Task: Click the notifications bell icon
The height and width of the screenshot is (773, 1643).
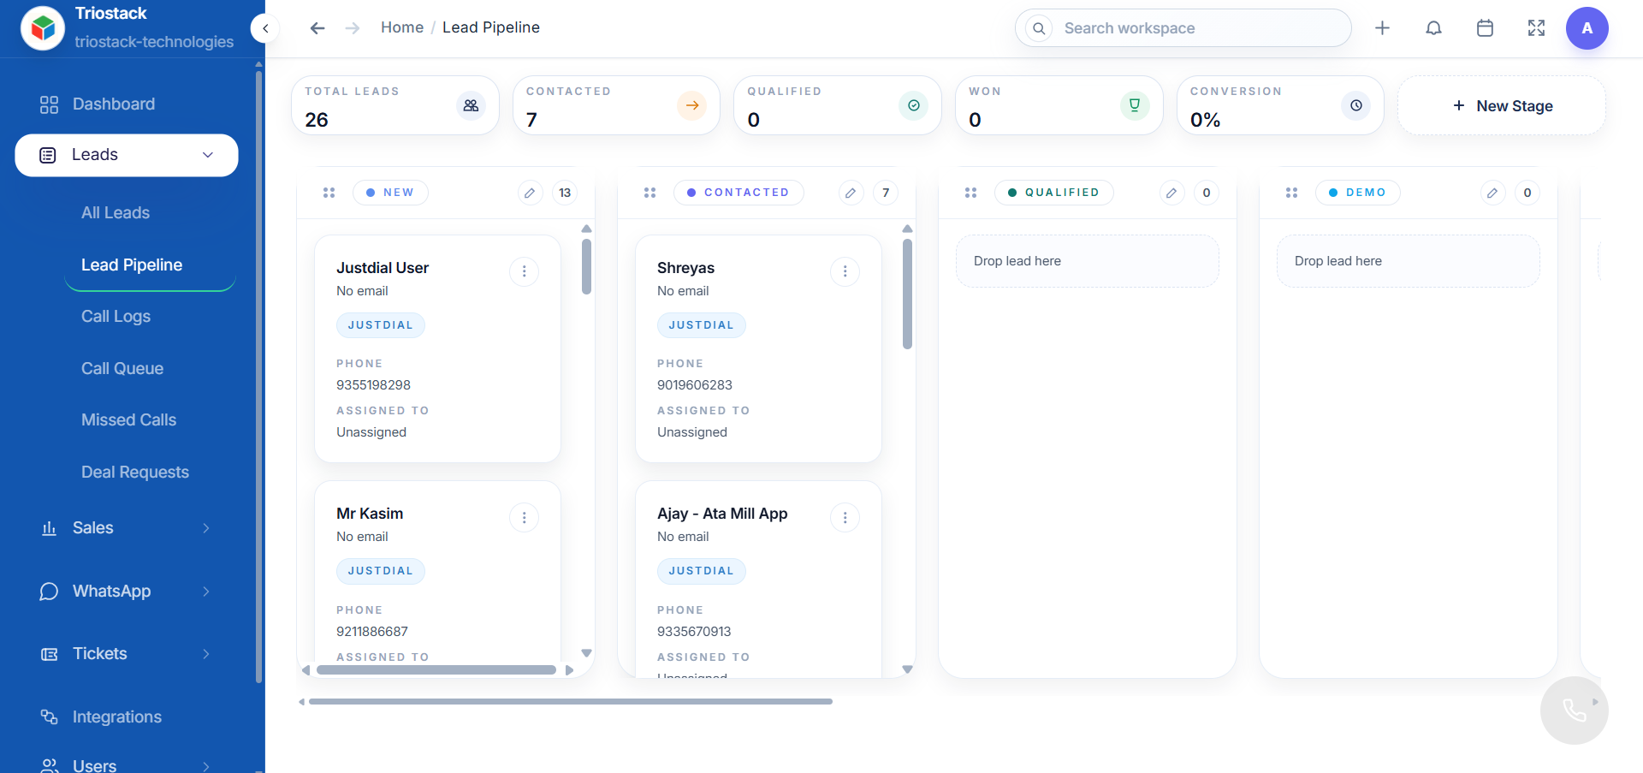Action: (x=1433, y=28)
